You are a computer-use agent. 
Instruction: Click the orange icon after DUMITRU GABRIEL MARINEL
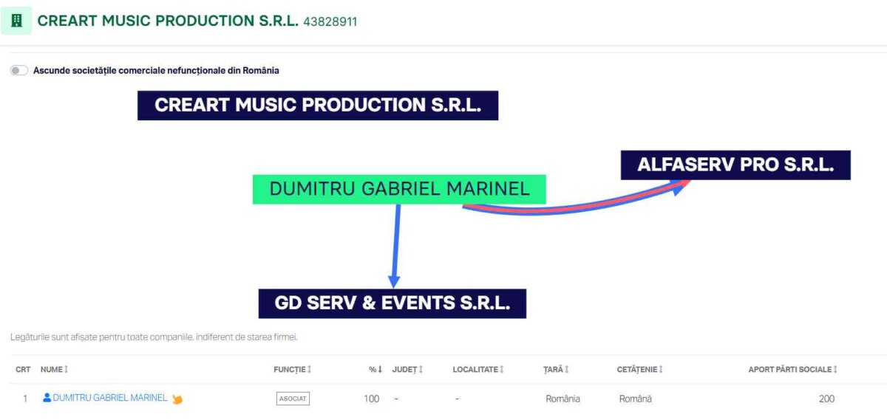tap(177, 399)
